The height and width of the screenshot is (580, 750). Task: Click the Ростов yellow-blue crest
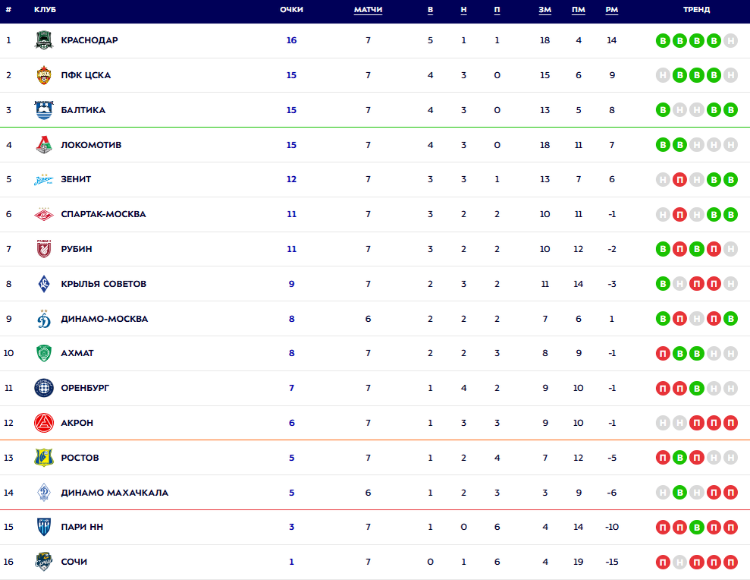[44, 458]
